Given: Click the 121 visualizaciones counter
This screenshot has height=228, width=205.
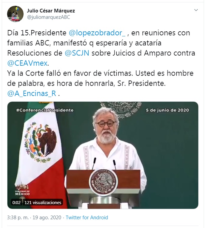Looking at the screenshot, I should coord(43,202).
